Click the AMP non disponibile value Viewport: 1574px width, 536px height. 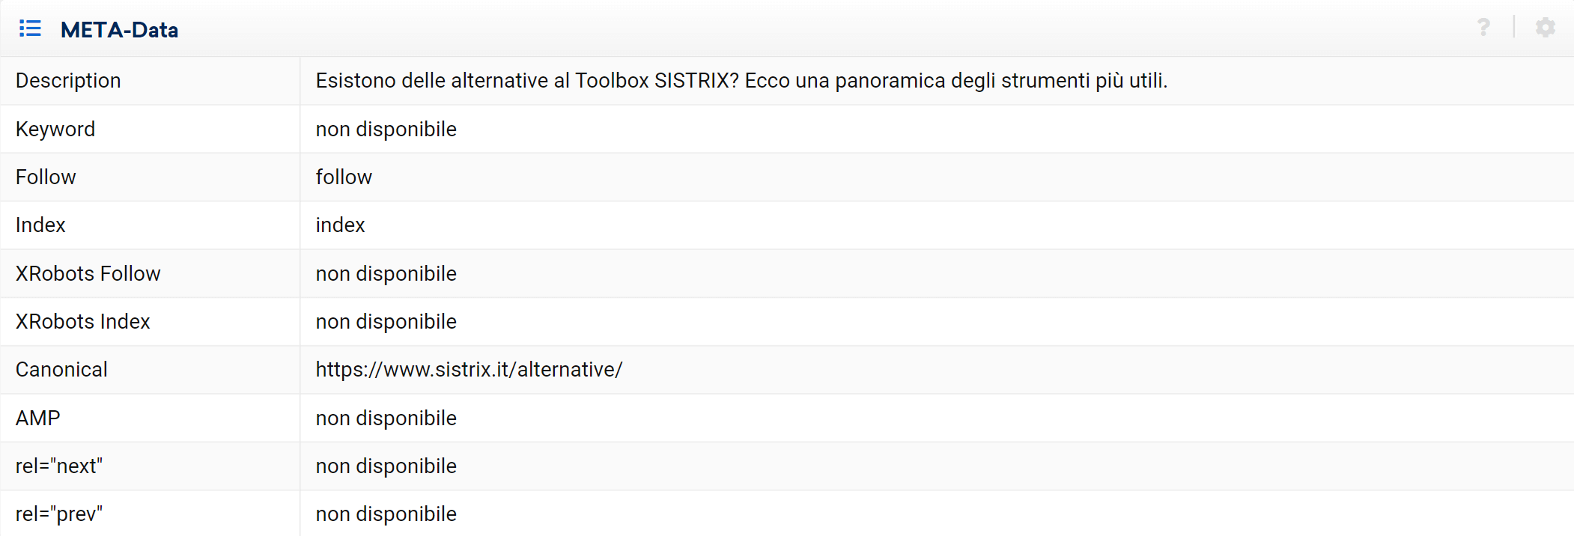pyautogui.click(x=386, y=418)
